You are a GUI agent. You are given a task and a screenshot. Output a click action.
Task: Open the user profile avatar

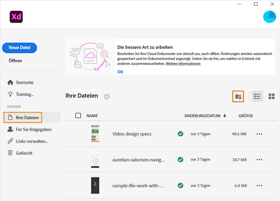pyautogui.click(x=269, y=17)
